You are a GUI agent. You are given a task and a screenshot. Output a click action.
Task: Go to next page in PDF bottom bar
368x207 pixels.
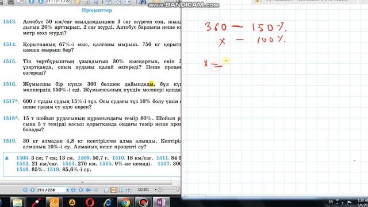pos(73,190)
